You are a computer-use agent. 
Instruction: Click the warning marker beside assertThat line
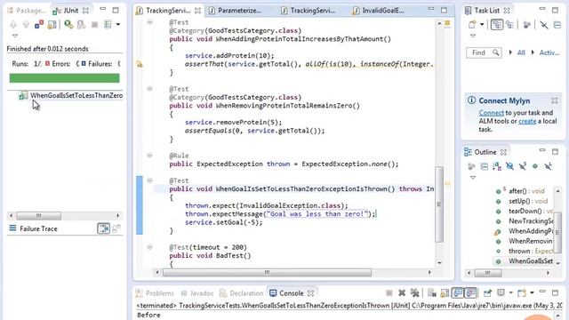[140, 64]
